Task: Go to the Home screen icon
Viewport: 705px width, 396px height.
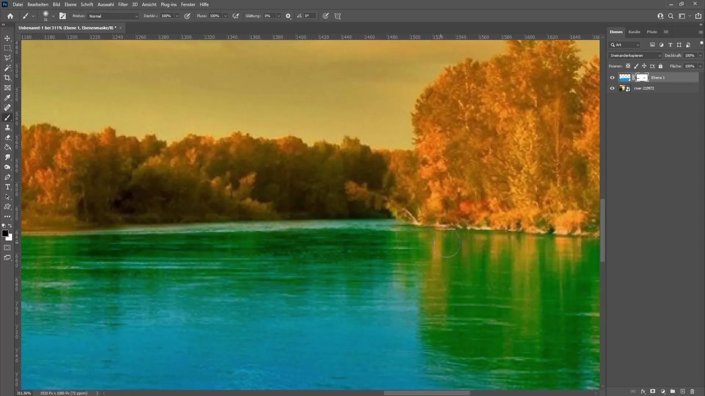Action: 10,16
